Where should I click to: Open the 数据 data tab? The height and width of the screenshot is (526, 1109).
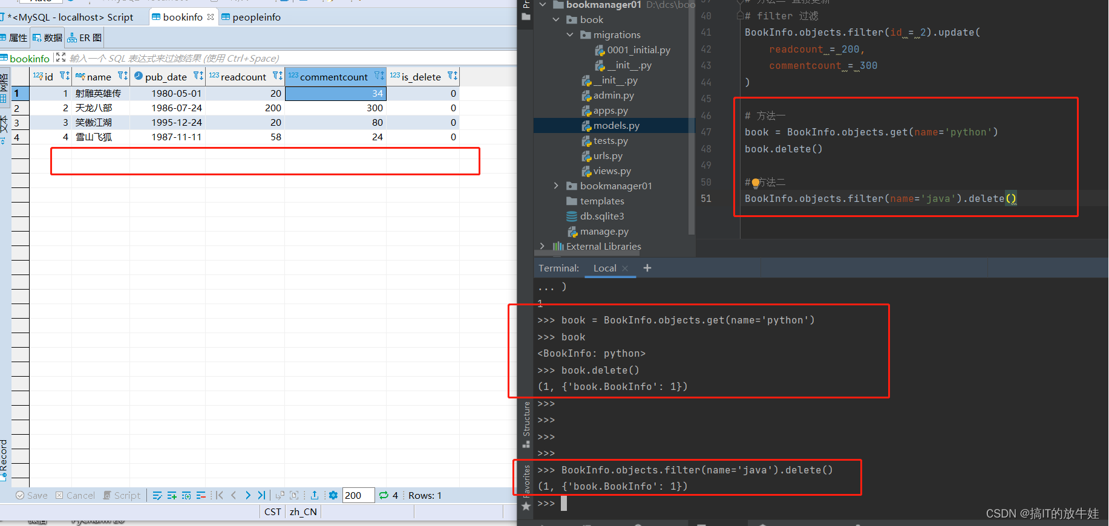pos(47,37)
